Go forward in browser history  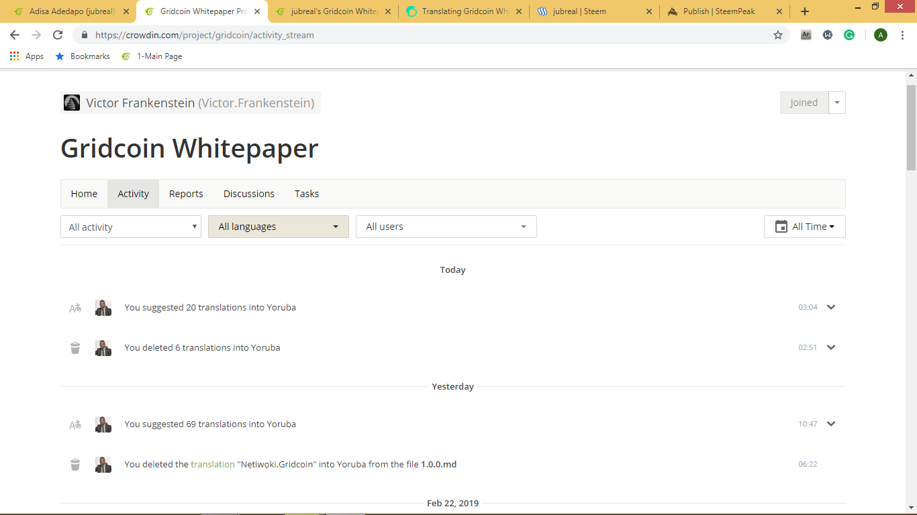[x=36, y=35]
